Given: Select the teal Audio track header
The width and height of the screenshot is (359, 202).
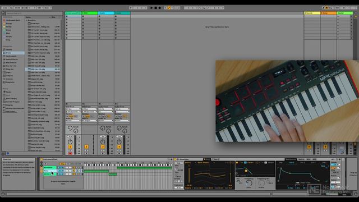Looking at the screenshot, I should [x=122, y=13].
